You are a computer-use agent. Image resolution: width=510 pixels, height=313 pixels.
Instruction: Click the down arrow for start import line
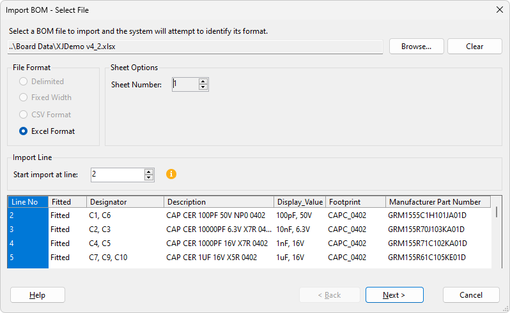pos(149,177)
